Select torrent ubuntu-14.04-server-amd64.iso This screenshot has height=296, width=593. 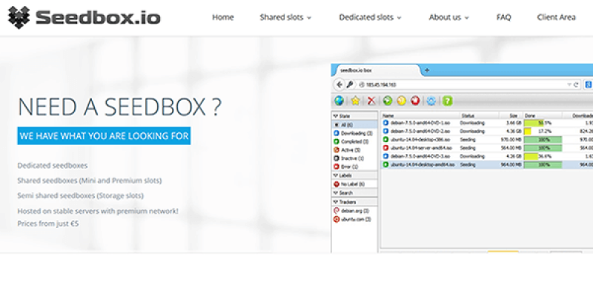click(421, 147)
